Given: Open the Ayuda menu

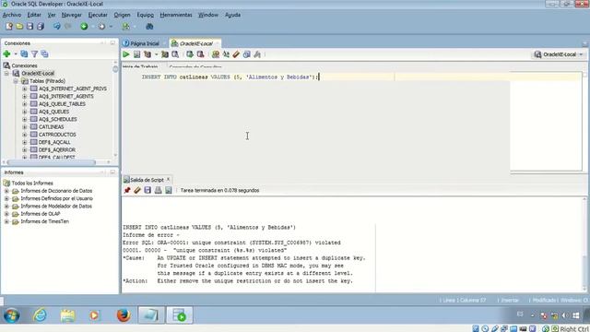Looking at the screenshot, I should [232, 15].
